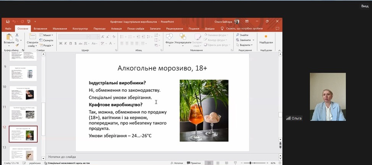372x165 pixels.
Task: Expand the Розділ section dropdown
Action: point(48,45)
